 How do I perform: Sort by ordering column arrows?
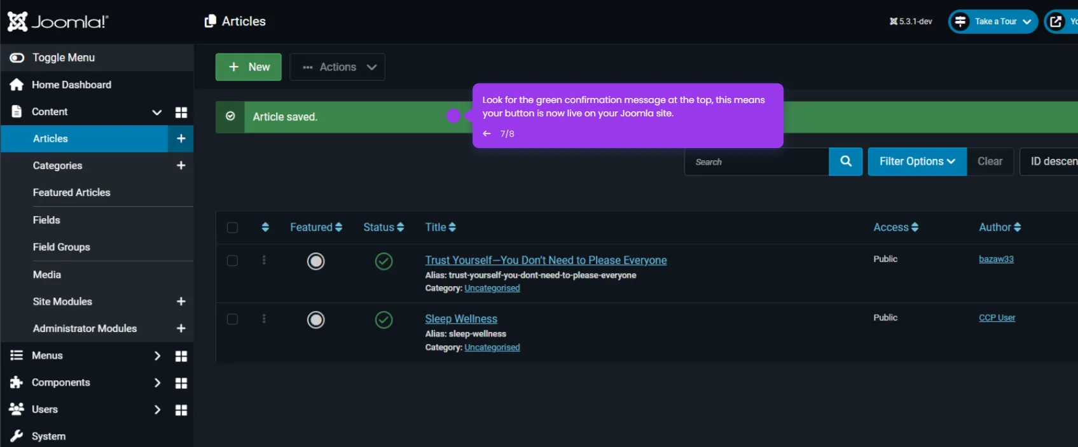265,228
